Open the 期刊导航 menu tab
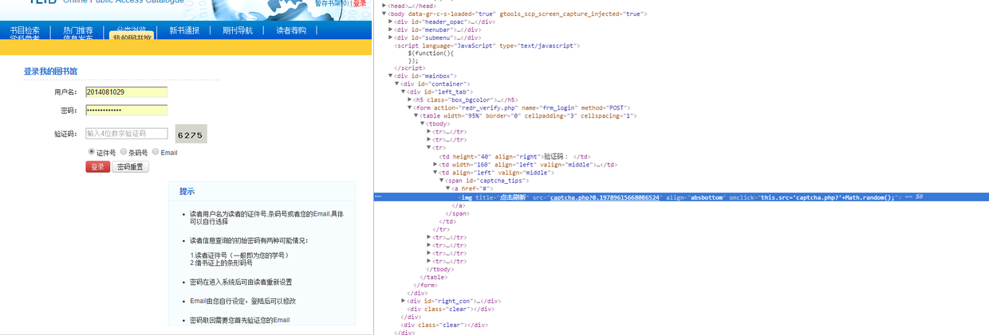The height and width of the screenshot is (335, 989). click(x=238, y=30)
